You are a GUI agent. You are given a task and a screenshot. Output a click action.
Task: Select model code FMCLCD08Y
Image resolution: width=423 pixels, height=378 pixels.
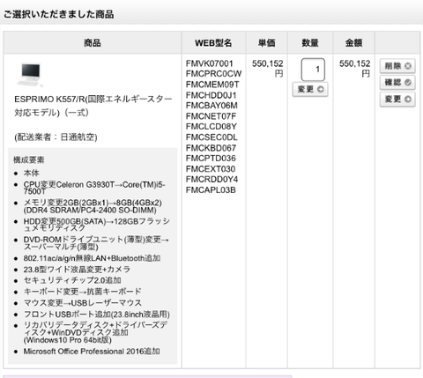pyautogui.click(x=211, y=127)
